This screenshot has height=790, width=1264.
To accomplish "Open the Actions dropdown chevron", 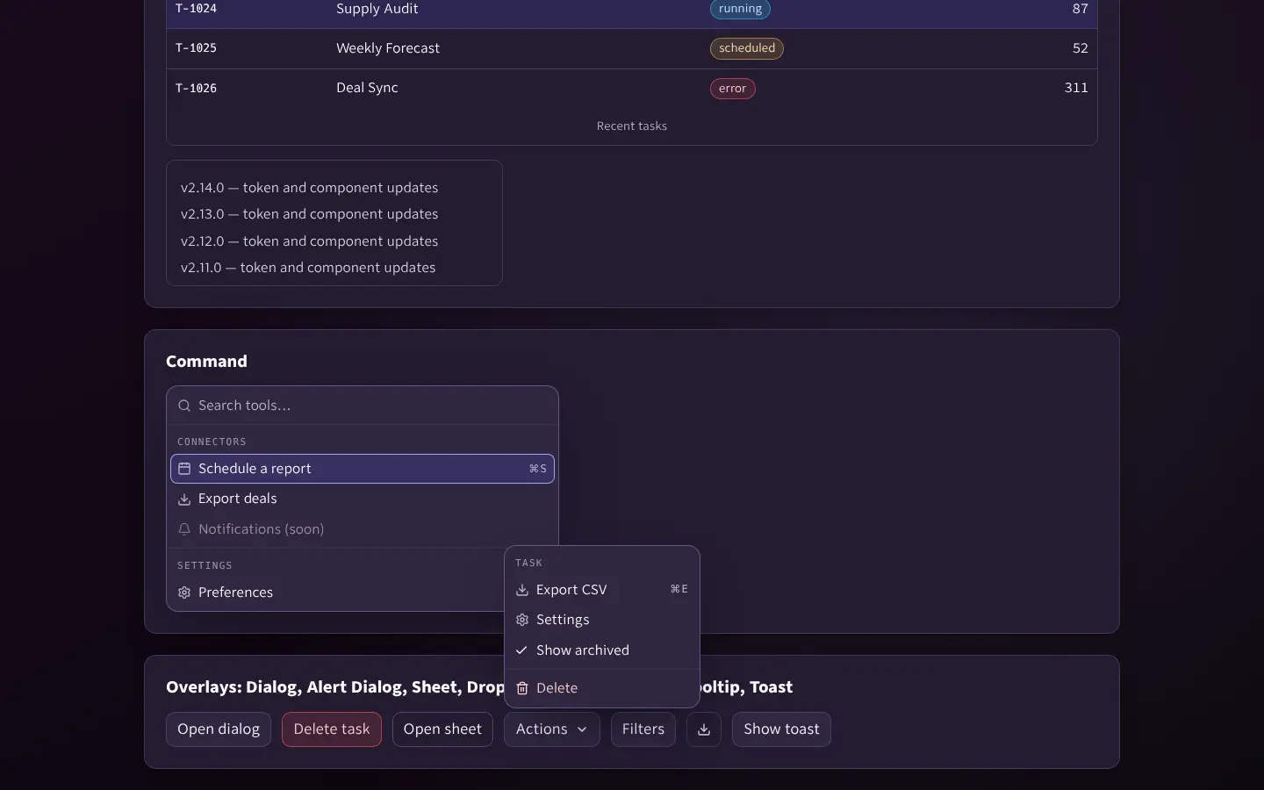I will [x=582, y=729].
